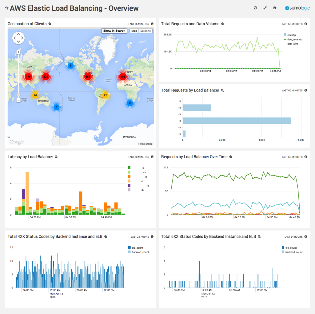This screenshot has height=314, width=315.
Task: Show info for Latency by Load Balancer
Action: point(152,157)
